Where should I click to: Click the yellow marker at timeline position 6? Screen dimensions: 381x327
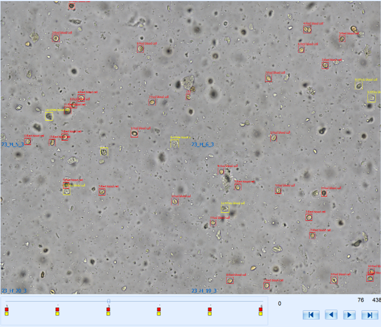tap(261, 313)
